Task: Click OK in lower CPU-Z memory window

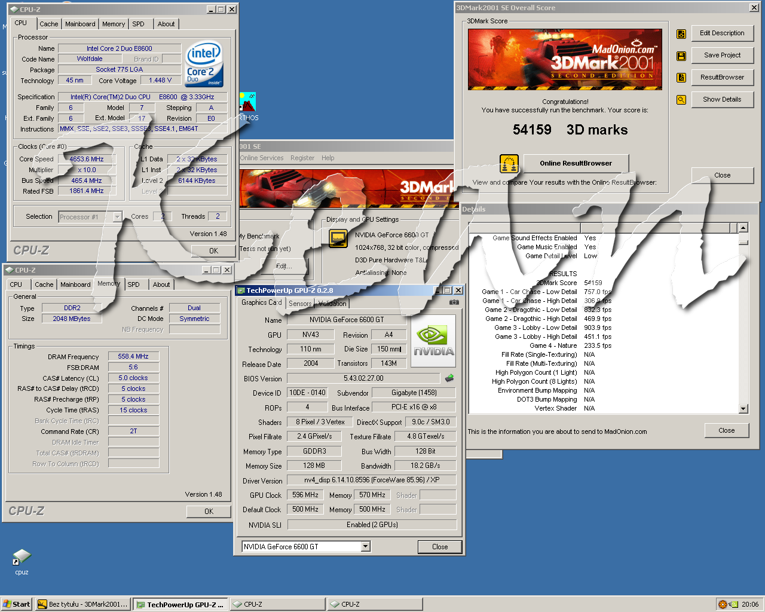Action: 209,512
